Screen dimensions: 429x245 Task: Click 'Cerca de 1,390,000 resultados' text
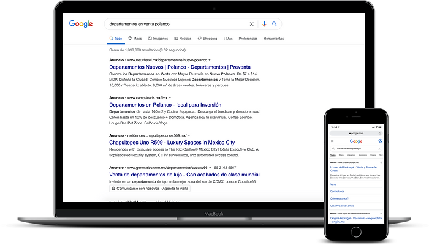[147, 50]
